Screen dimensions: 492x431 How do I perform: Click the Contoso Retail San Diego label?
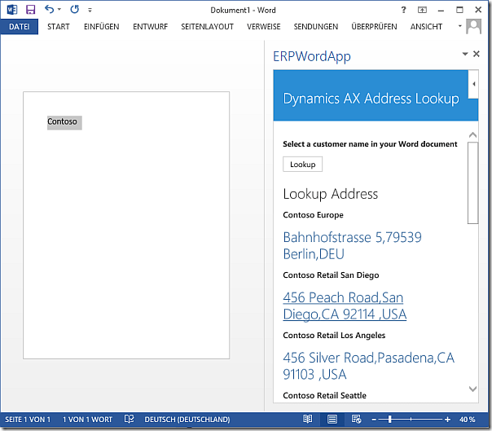[x=331, y=275]
